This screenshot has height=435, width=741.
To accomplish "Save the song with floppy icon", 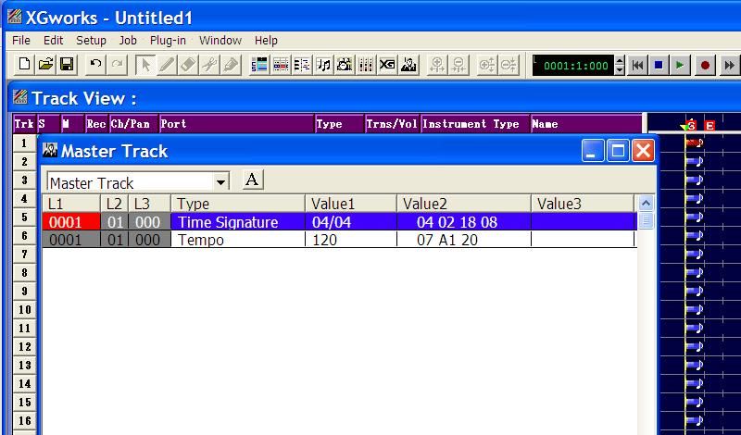I will (x=67, y=65).
